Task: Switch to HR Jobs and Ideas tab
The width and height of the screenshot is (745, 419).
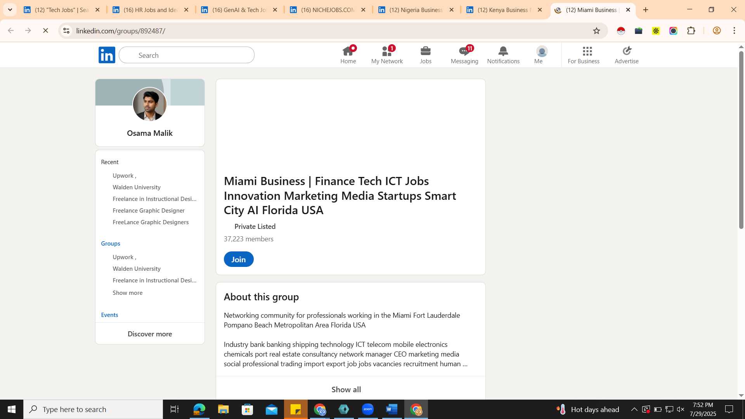Action: pyautogui.click(x=151, y=10)
